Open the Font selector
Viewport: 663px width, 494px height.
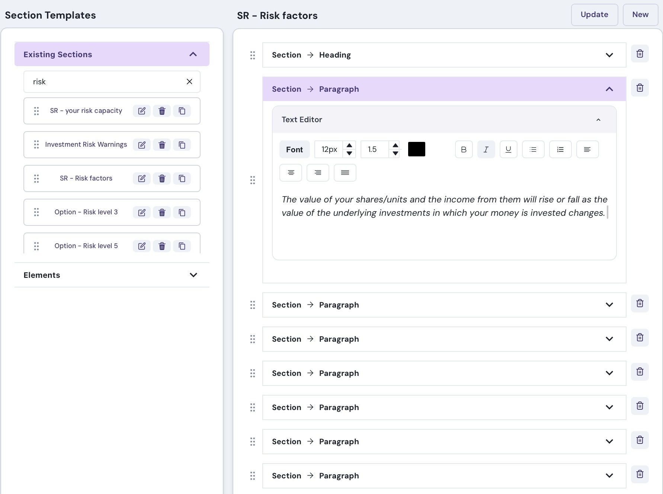click(x=294, y=149)
